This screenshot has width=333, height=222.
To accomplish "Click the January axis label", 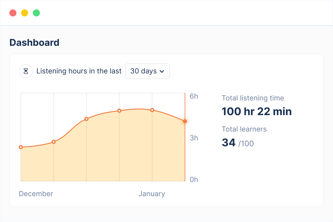I will [x=152, y=194].
